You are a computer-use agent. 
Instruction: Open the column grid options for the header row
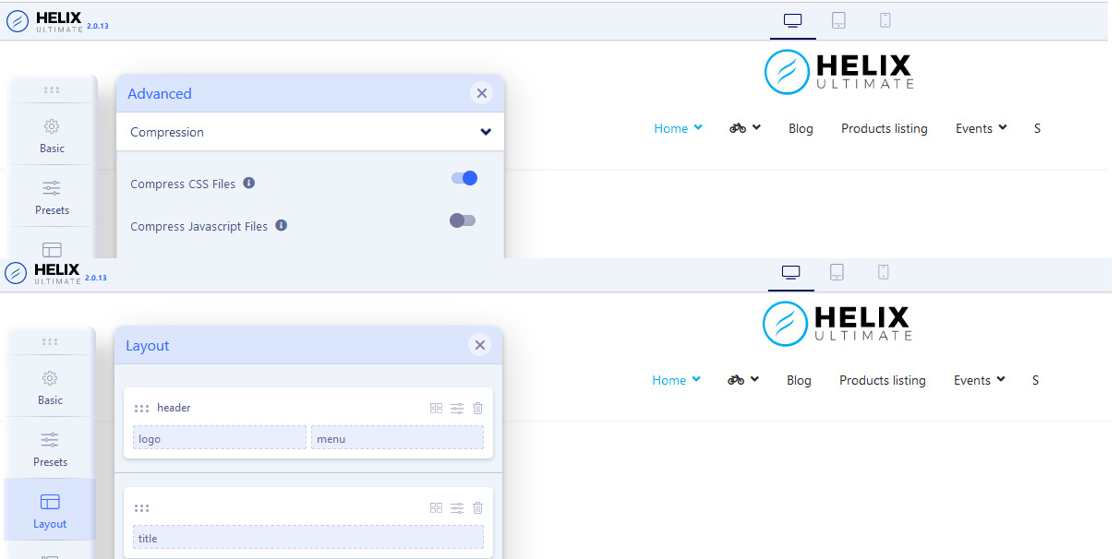(x=436, y=408)
